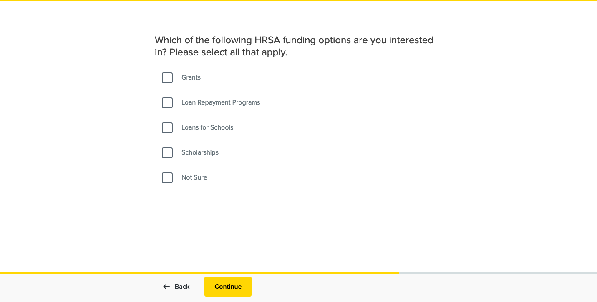Select the Scholarships checkbox
Viewport: 597px width, 302px height.
[167, 153]
